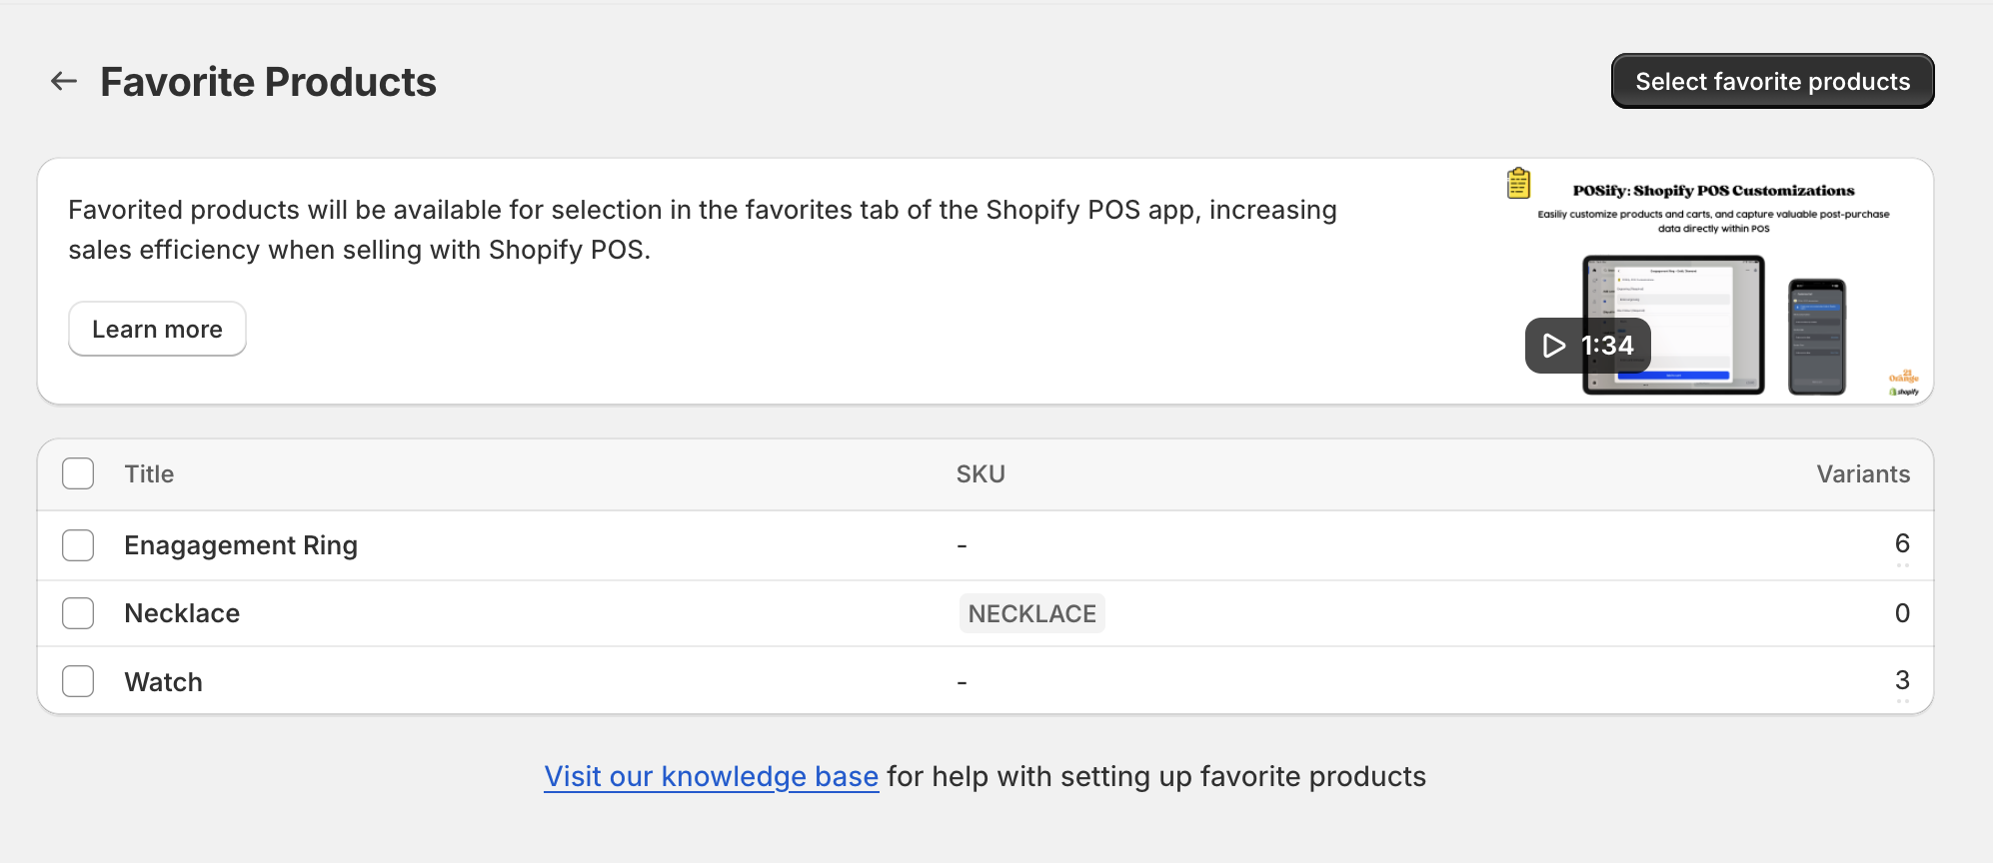
Task: Click the Variants column header
Action: click(x=1863, y=474)
